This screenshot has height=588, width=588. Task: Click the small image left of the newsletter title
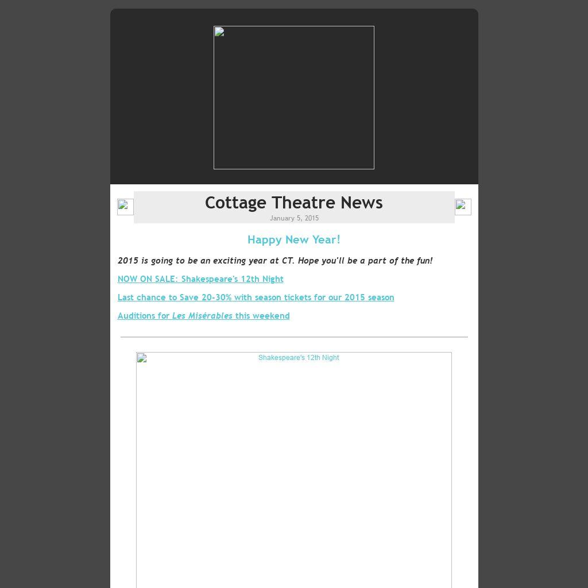[125, 207]
